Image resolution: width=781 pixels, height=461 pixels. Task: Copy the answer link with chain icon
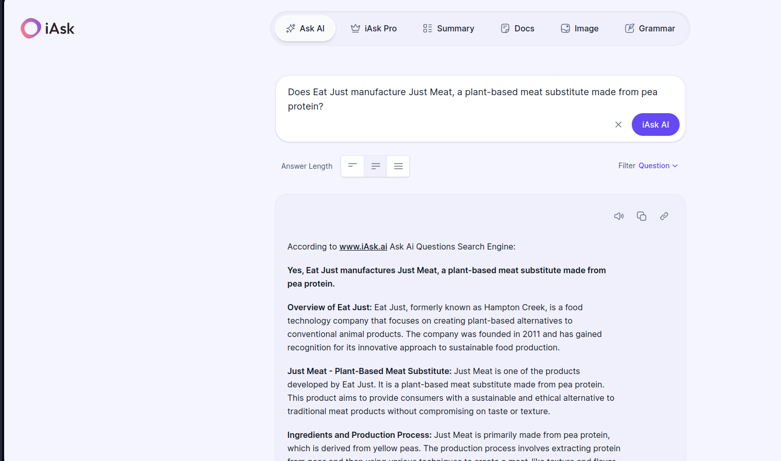tap(664, 216)
